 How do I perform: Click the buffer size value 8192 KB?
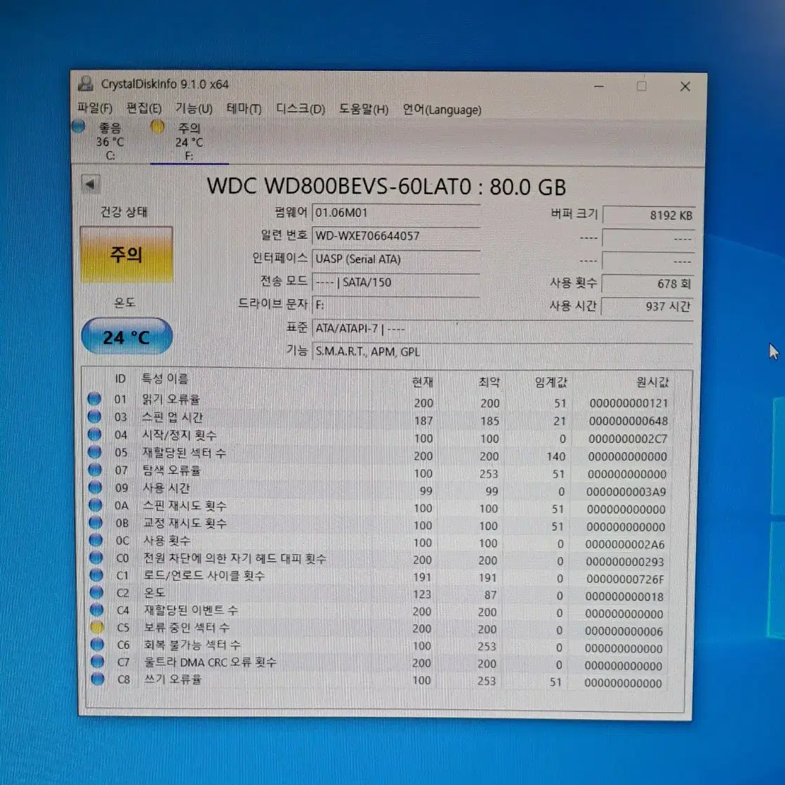point(648,216)
